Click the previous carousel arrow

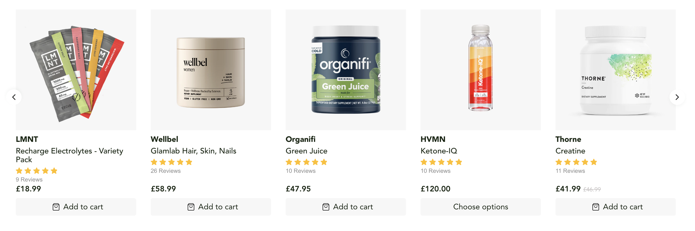[14, 97]
